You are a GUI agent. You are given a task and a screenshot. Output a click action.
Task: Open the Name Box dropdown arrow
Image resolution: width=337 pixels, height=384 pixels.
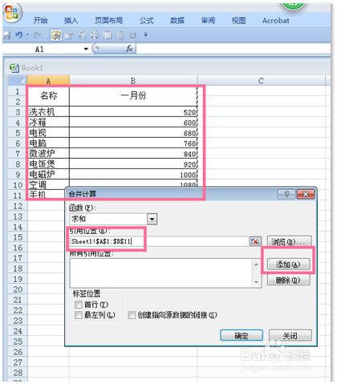tap(86, 49)
